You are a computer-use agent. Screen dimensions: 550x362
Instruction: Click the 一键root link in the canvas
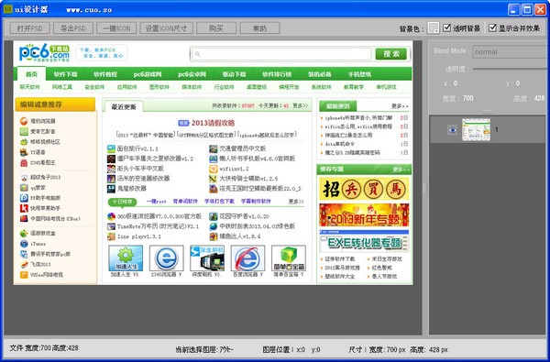157,202
